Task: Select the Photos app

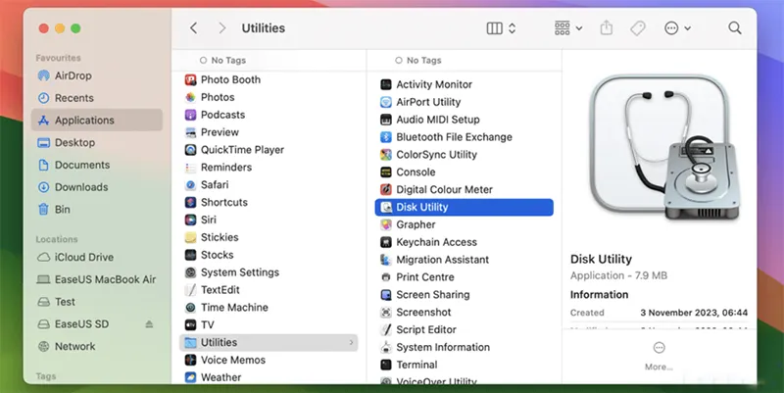Action: (x=269, y=97)
